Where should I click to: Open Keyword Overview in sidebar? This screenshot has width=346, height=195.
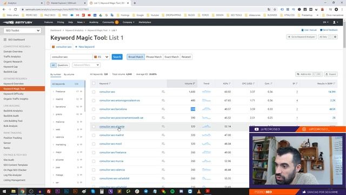(14, 84)
